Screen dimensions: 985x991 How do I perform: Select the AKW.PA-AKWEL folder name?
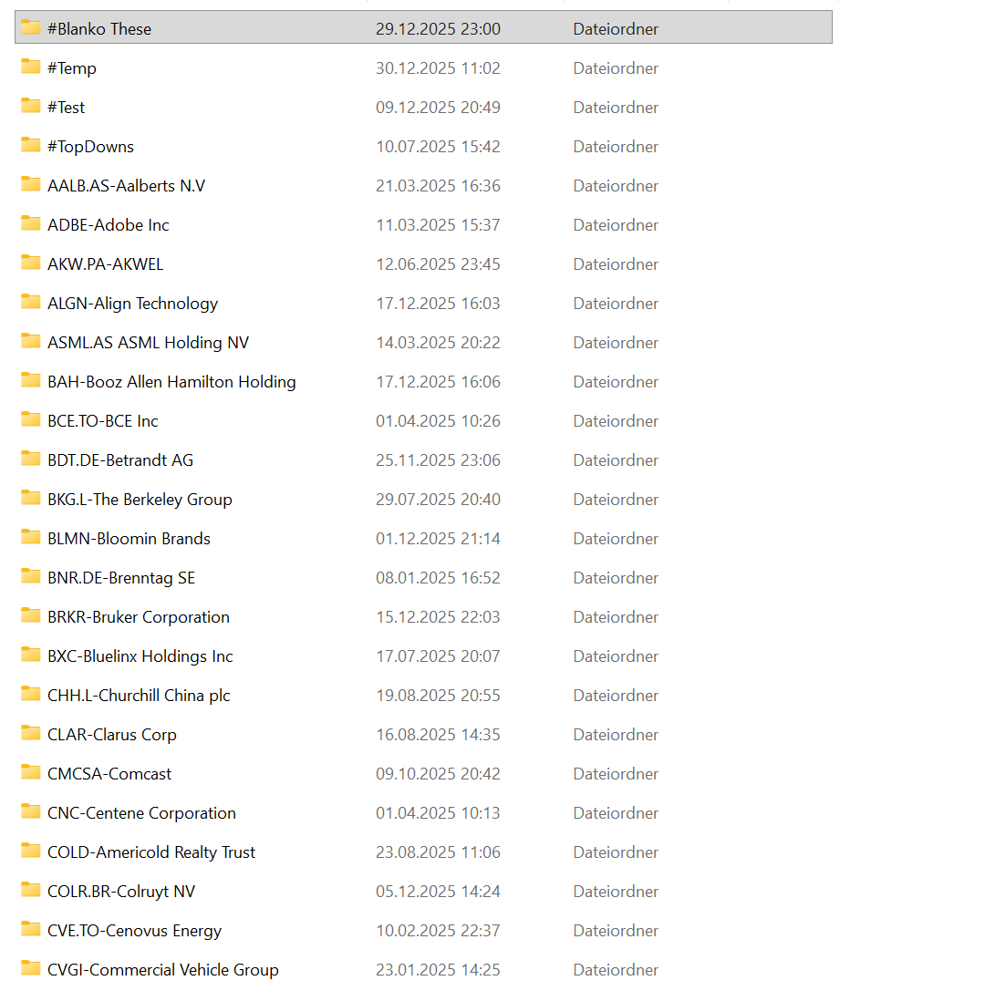click(x=105, y=264)
